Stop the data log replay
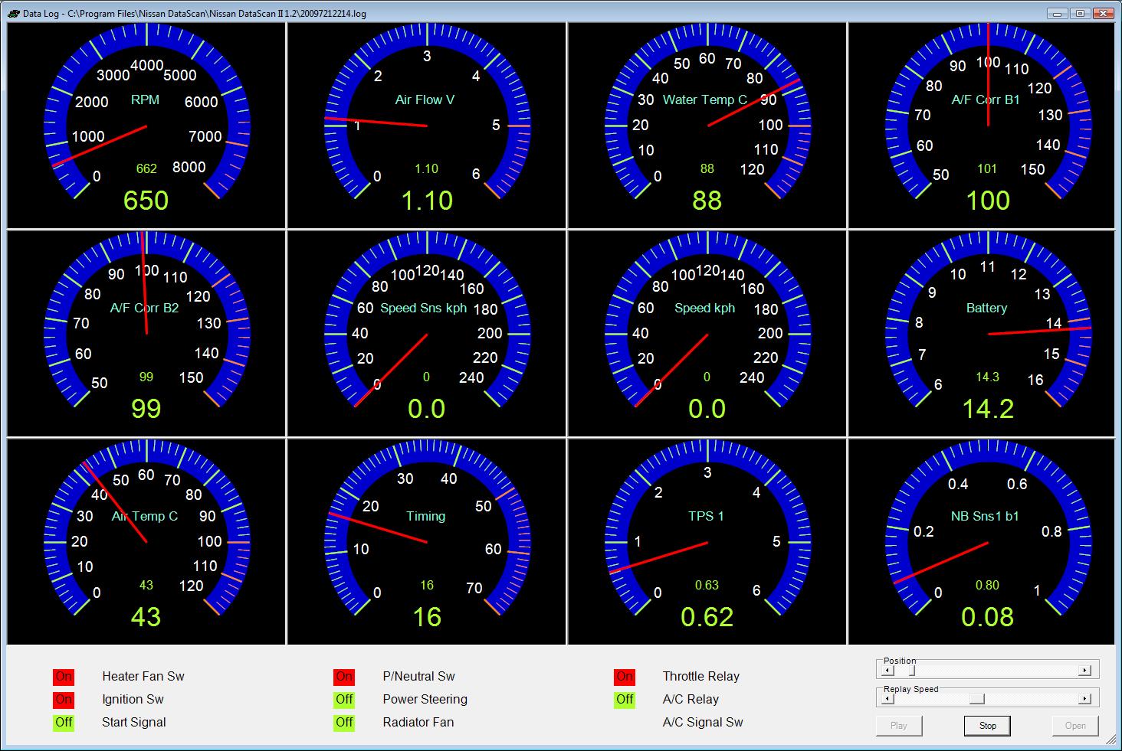Viewport: 1122px width, 751px height. coord(987,726)
